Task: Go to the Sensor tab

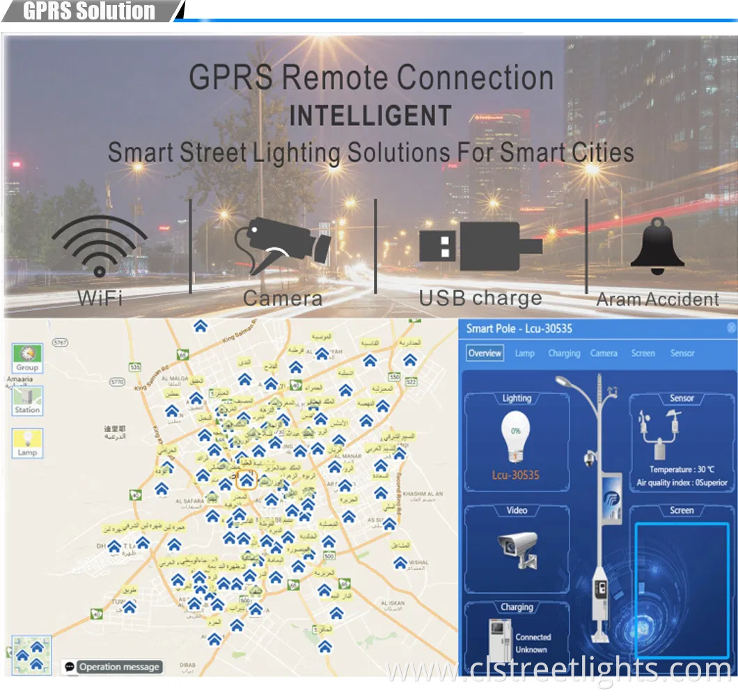Action: click(x=682, y=353)
